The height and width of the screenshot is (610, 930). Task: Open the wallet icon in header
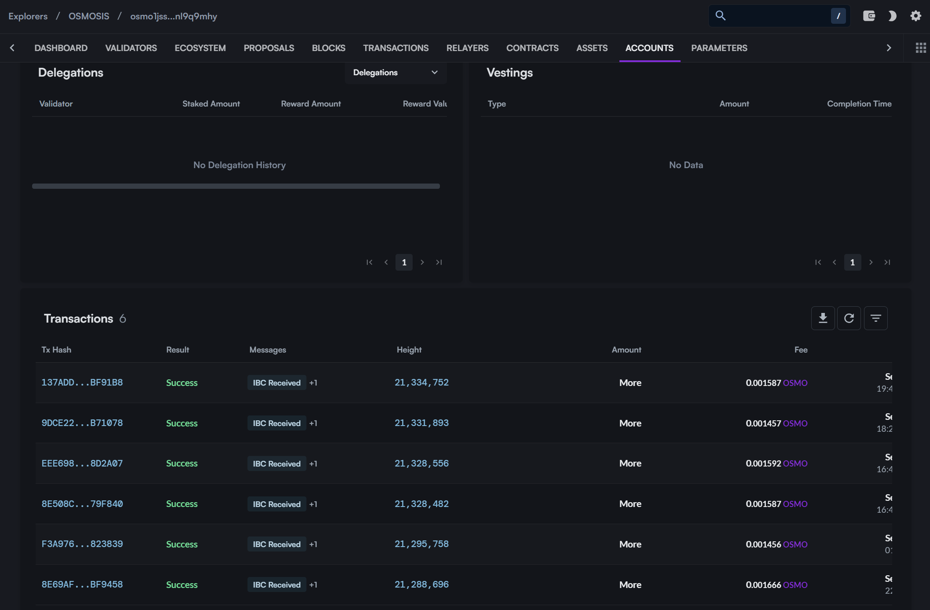[x=869, y=16]
